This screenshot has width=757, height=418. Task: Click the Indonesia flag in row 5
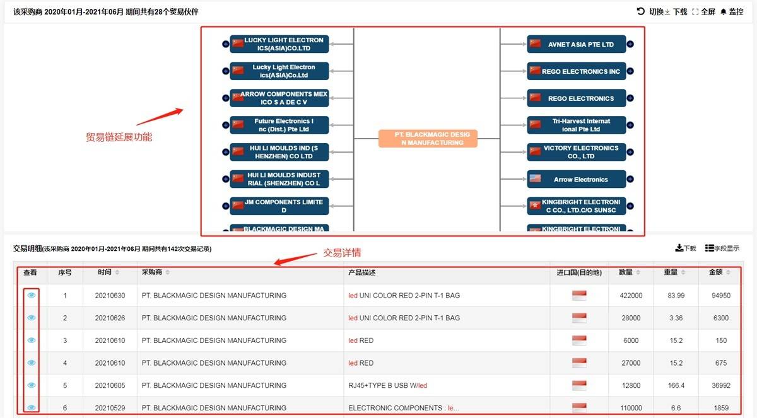pyautogui.click(x=579, y=385)
